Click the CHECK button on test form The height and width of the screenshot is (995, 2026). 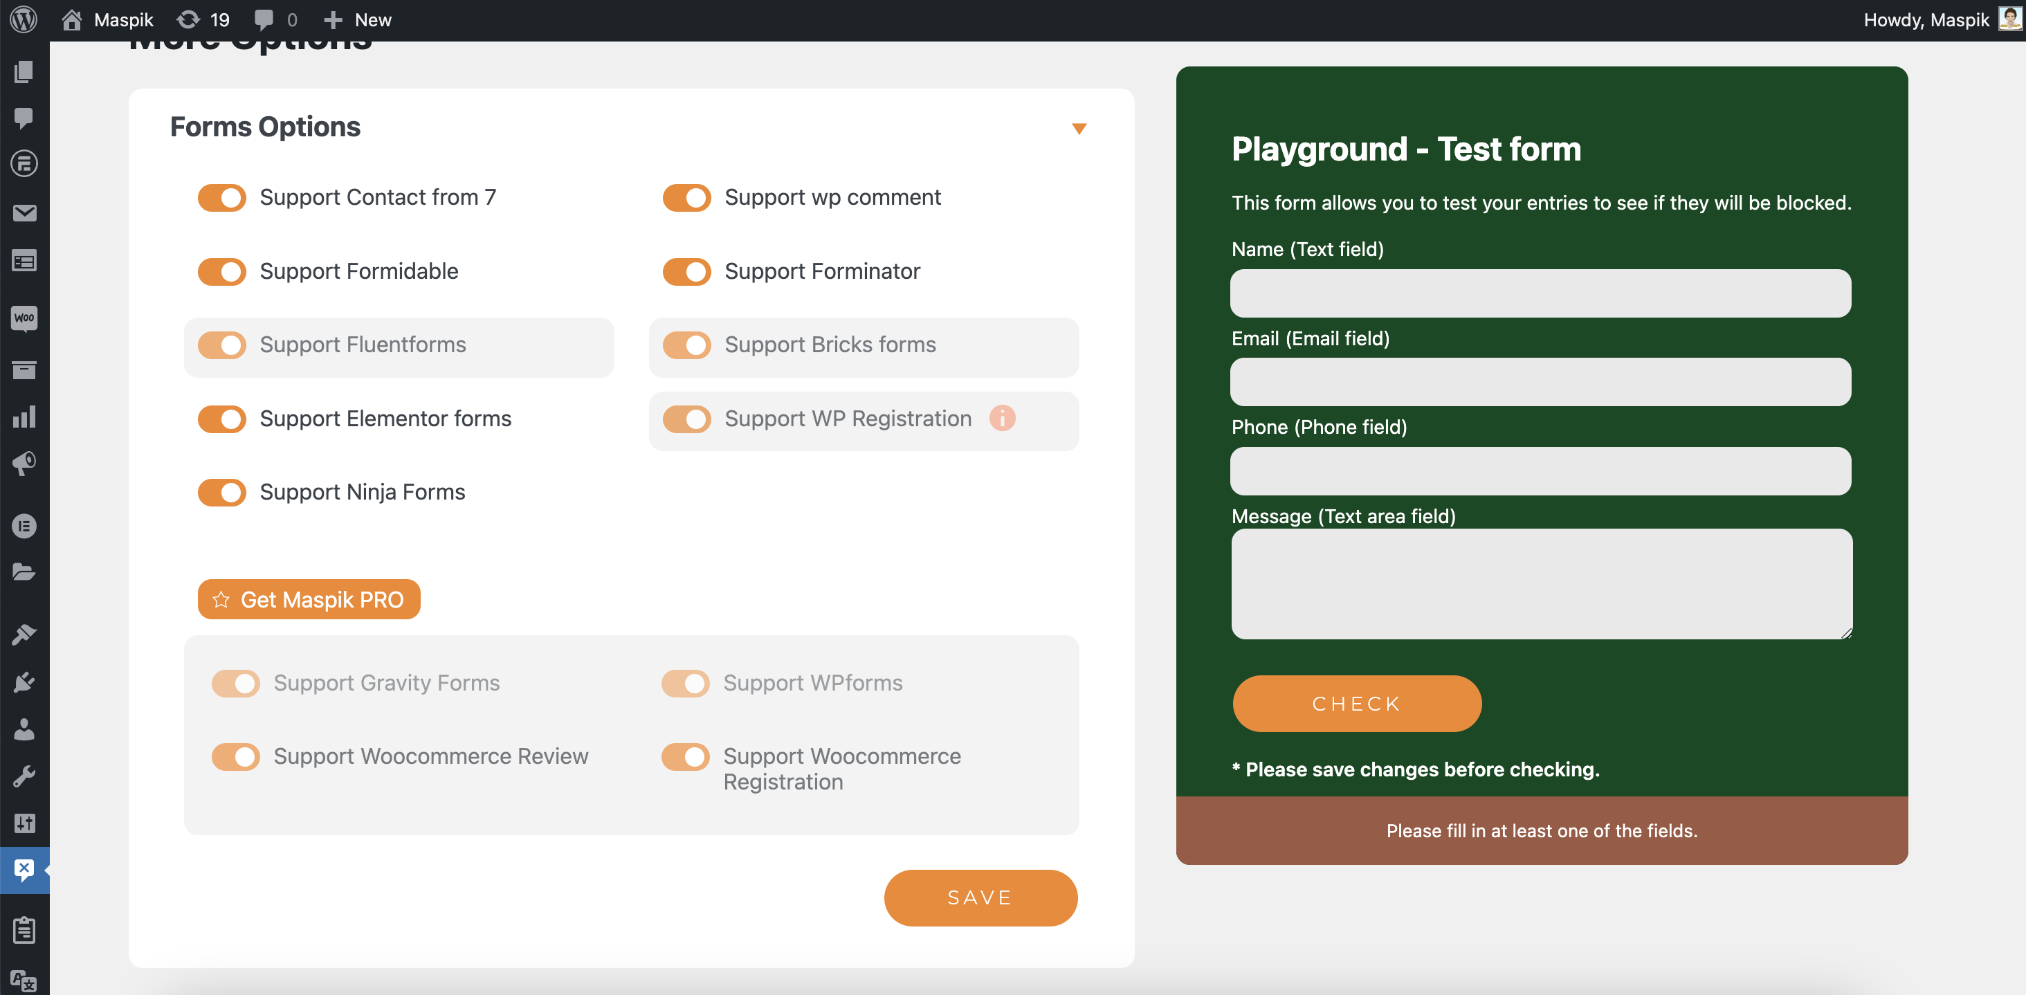point(1357,703)
